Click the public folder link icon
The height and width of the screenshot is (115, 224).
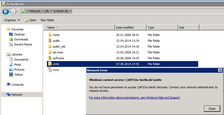point(50,41)
